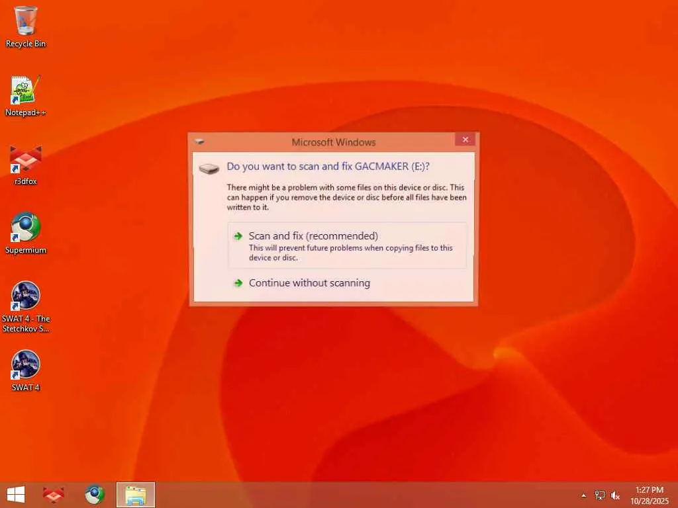Launch r3dfox from the taskbar
The width and height of the screenshot is (678, 508).
[x=54, y=495]
